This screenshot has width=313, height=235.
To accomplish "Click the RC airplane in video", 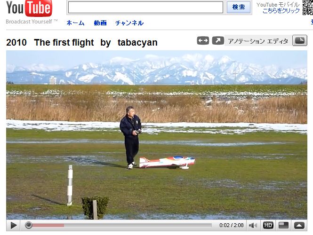I will (x=167, y=162).
